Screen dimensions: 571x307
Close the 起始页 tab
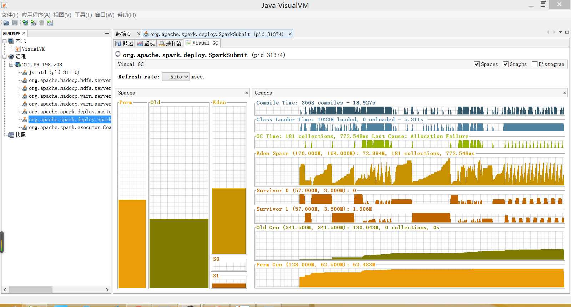point(139,34)
